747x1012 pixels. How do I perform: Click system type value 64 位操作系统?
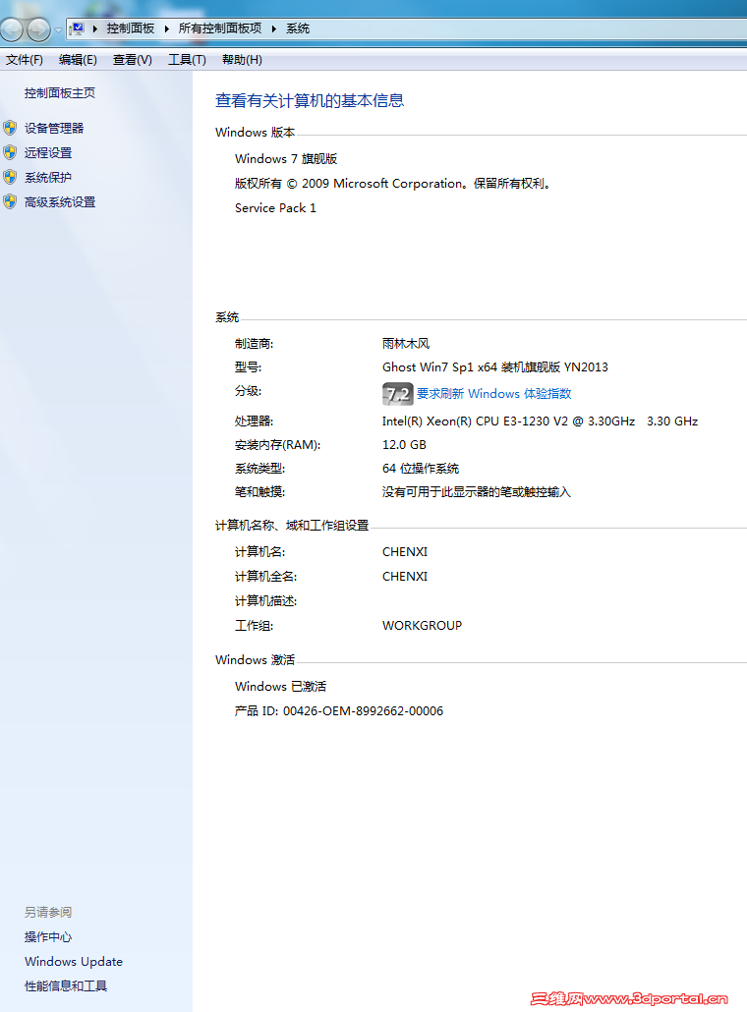pyautogui.click(x=421, y=469)
